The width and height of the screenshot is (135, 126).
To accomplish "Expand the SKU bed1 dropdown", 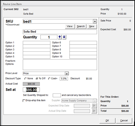I will tap(95, 21).
